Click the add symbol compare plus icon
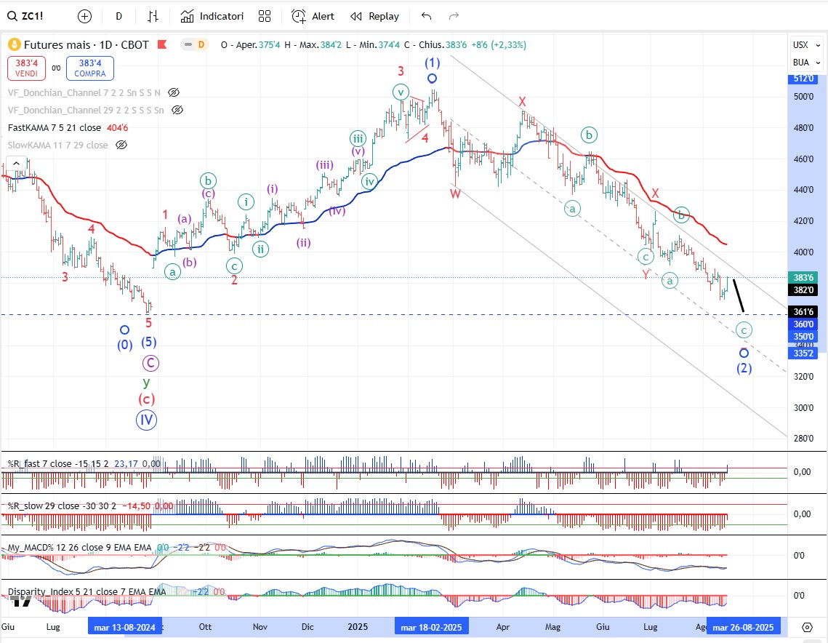The width and height of the screenshot is (828, 643). click(x=85, y=16)
